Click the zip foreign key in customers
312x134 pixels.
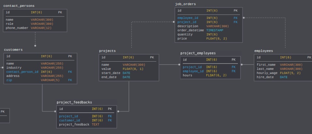[x=9, y=80]
